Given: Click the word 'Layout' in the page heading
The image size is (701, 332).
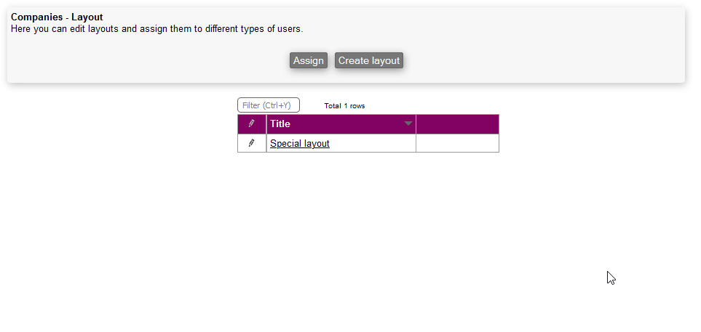Looking at the screenshot, I should [87, 17].
